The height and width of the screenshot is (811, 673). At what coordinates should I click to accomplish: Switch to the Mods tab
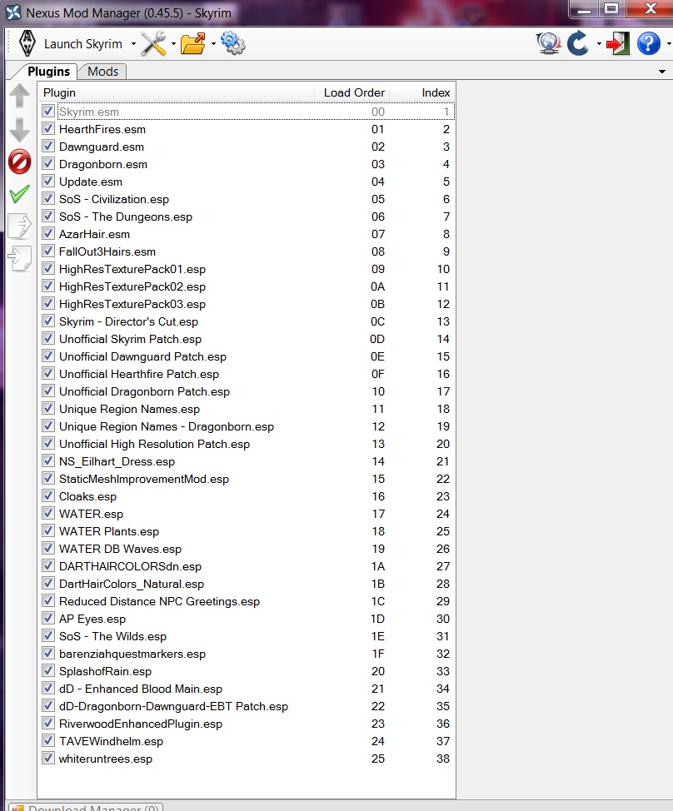click(102, 72)
